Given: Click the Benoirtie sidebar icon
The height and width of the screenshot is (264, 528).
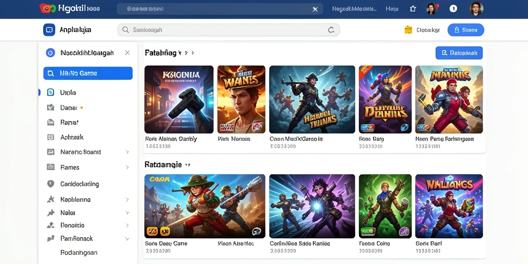Looking at the screenshot, I should 51,225.
